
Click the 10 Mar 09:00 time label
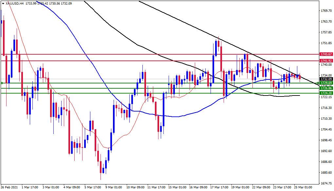[x=135, y=187]
